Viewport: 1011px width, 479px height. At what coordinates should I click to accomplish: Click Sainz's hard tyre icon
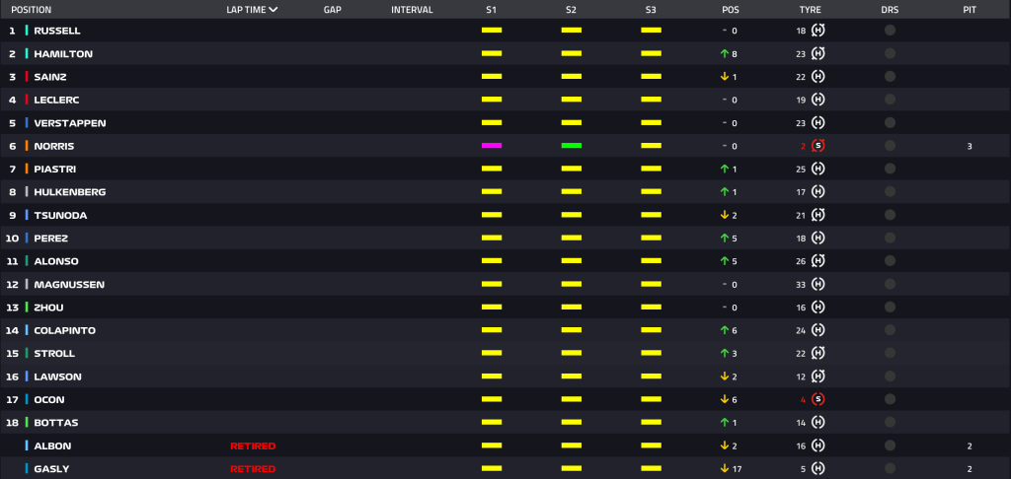[x=818, y=77]
